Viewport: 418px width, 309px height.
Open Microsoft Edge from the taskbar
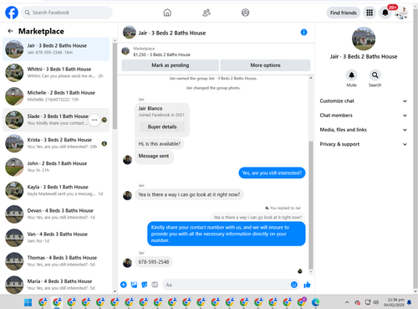click(x=315, y=302)
